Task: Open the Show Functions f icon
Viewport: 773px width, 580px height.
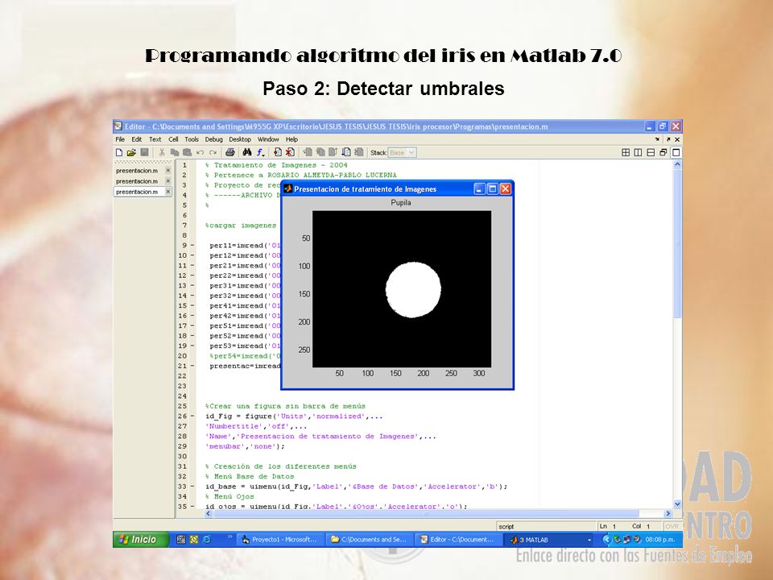Action: pos(260,152)
